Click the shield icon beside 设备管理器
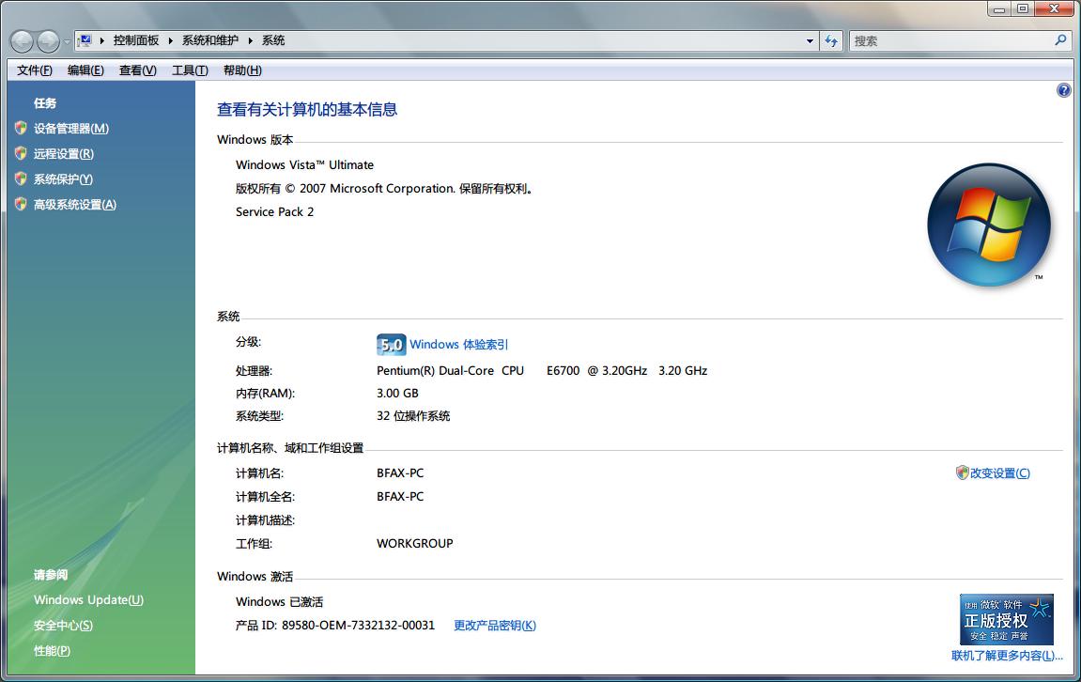1081x682 pixels. tap(21, 128)
